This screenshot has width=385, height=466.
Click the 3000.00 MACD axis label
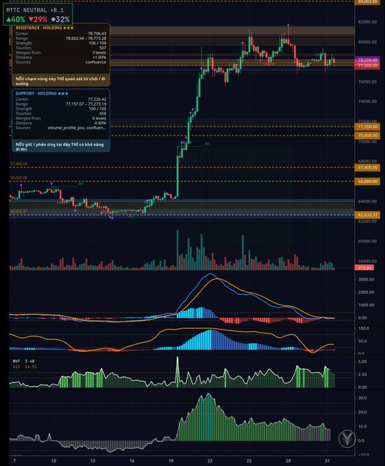(367, 280)
